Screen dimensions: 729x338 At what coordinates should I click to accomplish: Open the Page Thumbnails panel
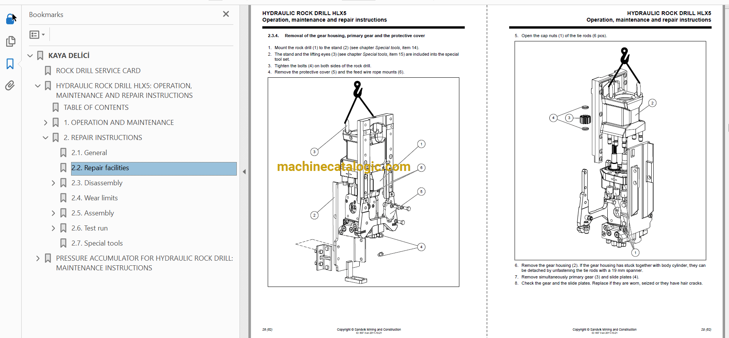click(10, 41)
